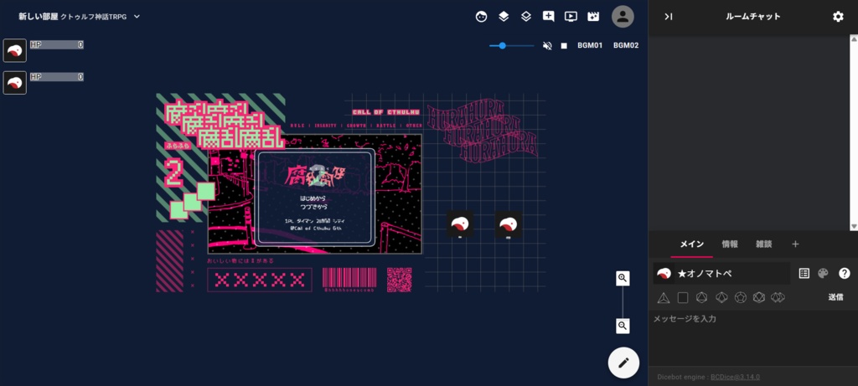858x386 pixels.
Task: Collapse the room chat panel arrow
Action: [668, 17]
